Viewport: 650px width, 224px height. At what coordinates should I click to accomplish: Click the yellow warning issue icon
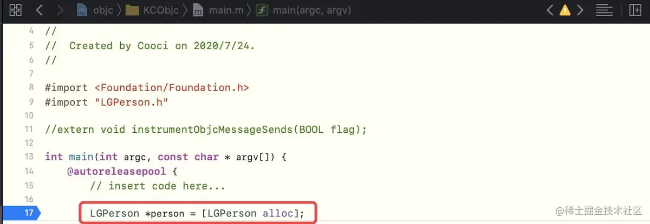point(565,10)
